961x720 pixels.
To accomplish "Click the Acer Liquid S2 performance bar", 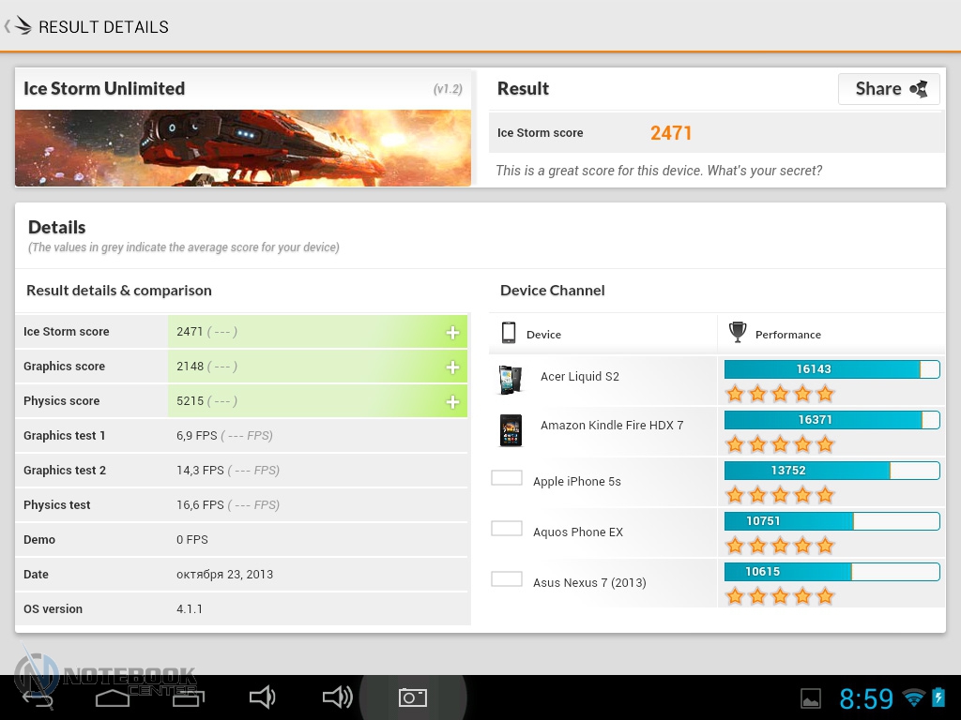I will point(831,369).
